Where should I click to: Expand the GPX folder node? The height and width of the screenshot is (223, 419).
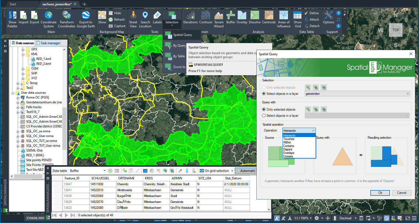point(23,49)
